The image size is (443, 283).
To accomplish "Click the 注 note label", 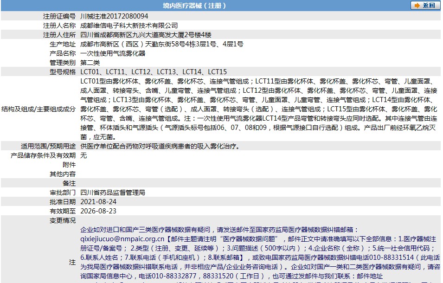I will click(x=72, y=262).
